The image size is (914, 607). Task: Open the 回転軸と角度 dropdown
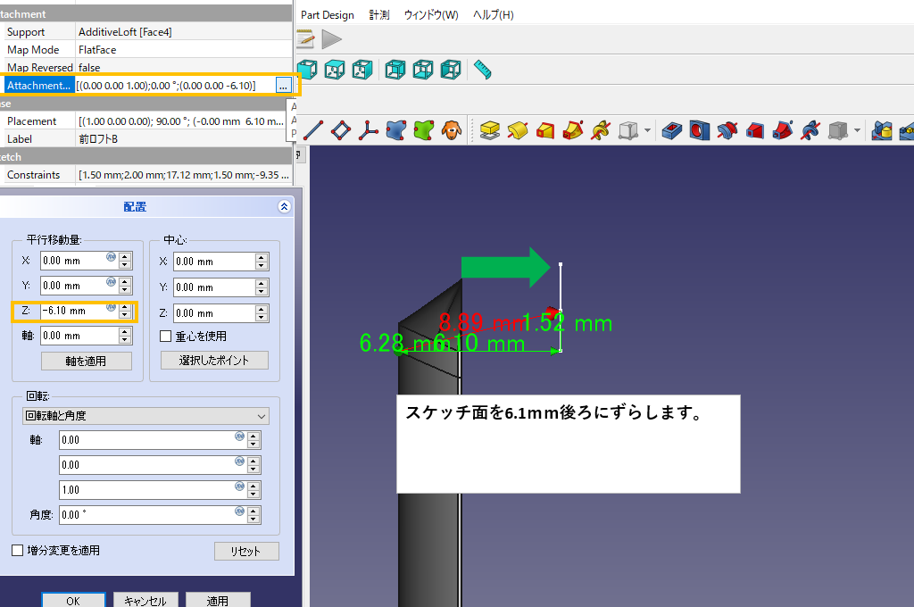[x=145, y=416]
